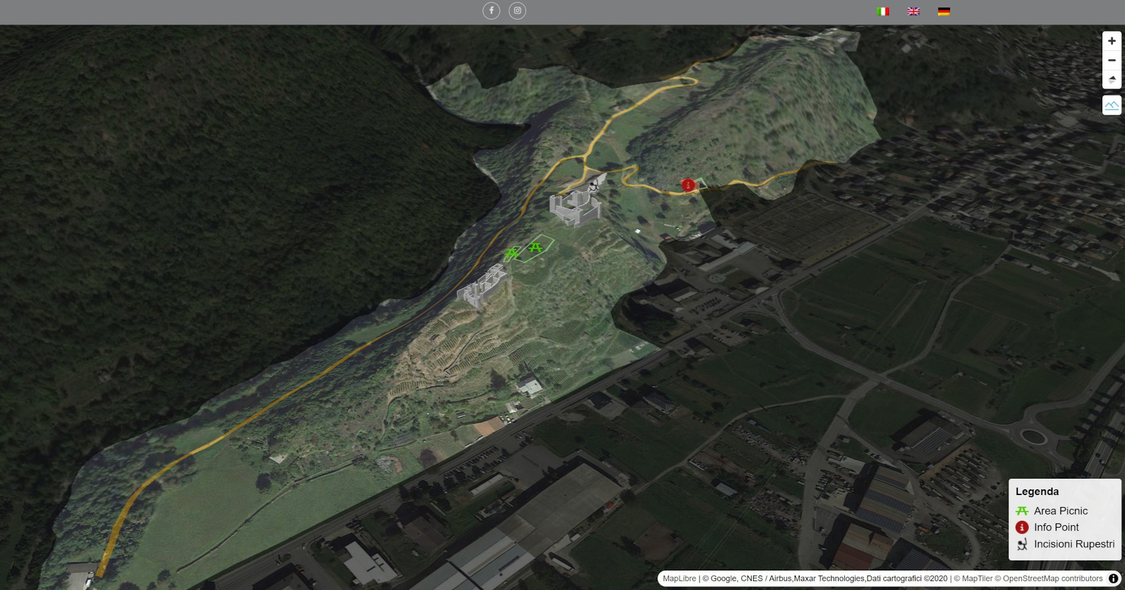
Task: Switch language to German flag
Action: click(944, 11)
